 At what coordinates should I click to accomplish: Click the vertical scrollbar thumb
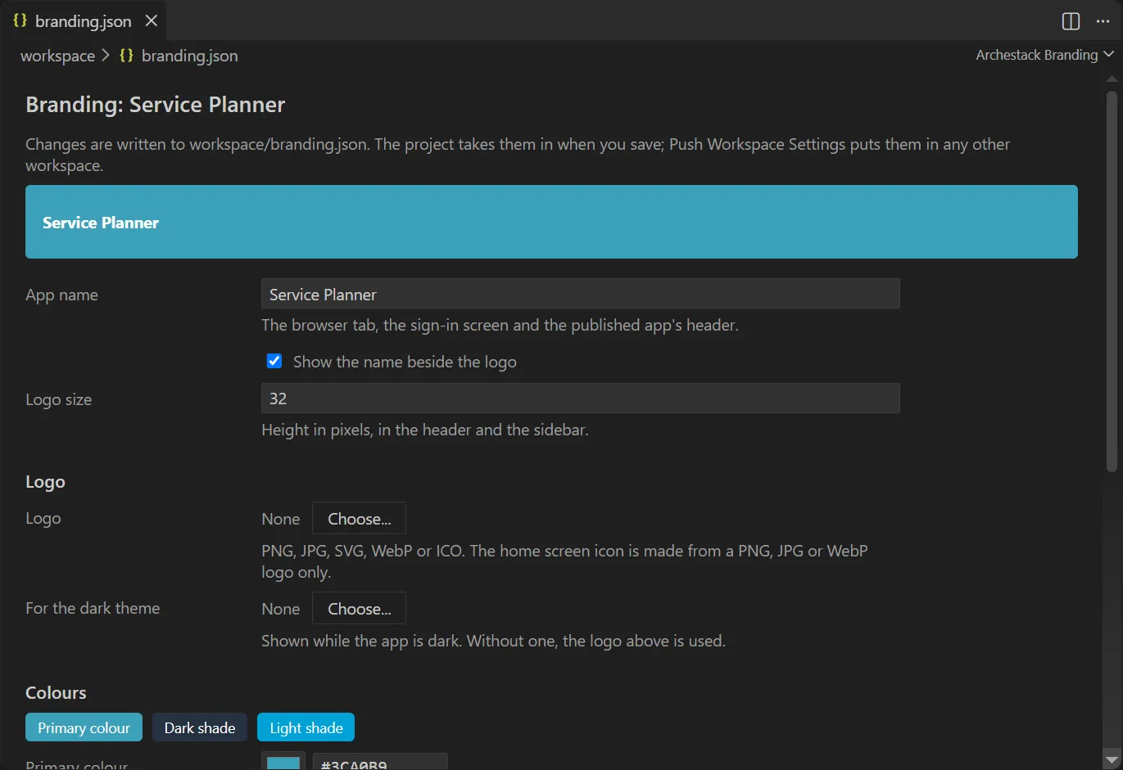pos(1112,281)
